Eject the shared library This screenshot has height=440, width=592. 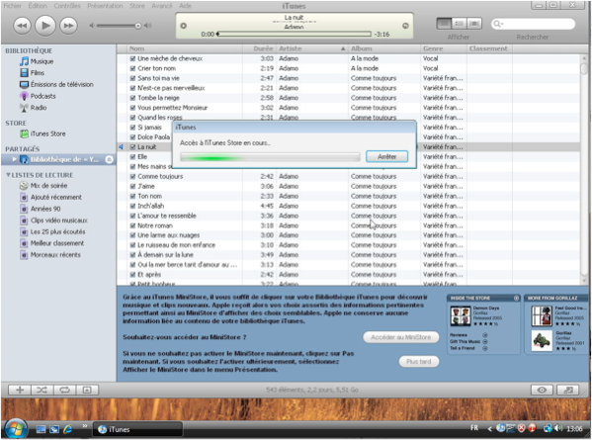[109, 159]
